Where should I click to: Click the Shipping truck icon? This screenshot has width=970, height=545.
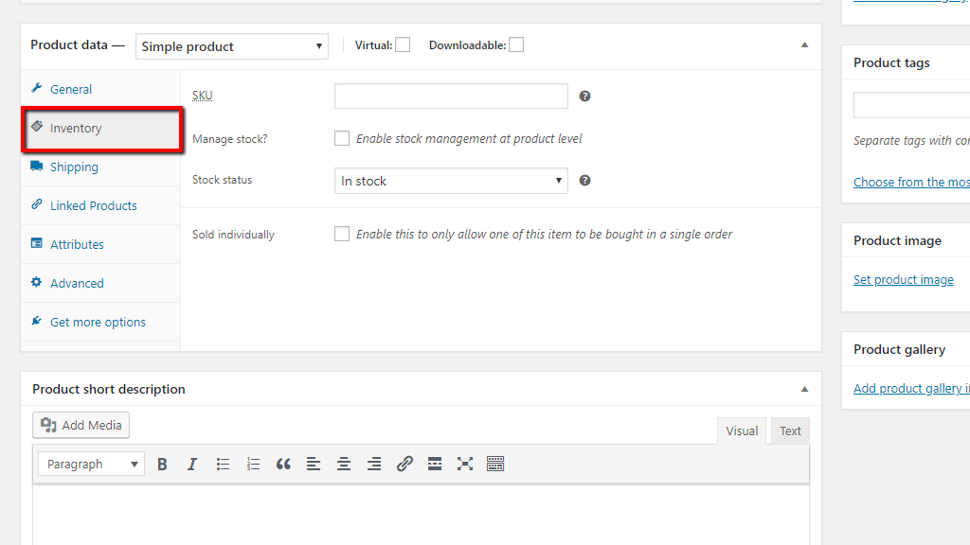37,166
